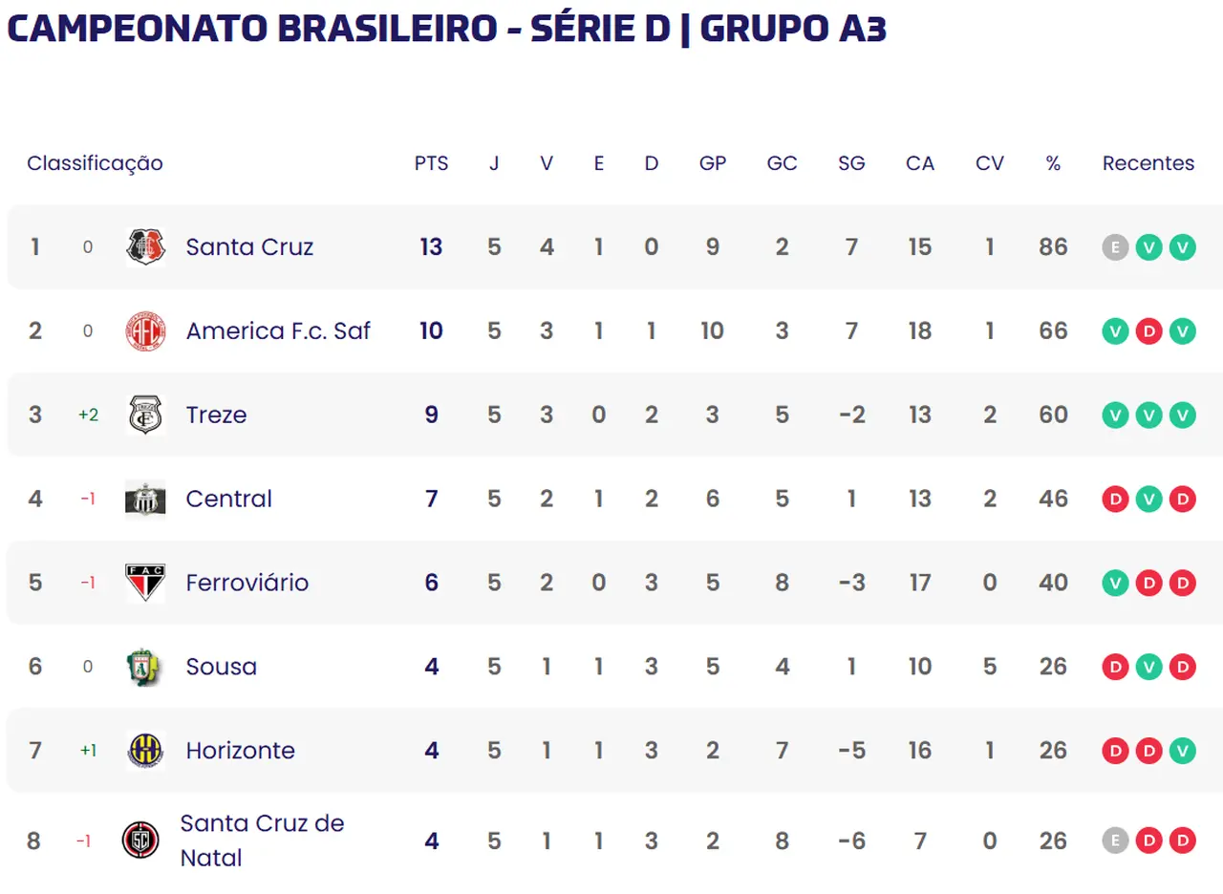The image size is (1223, 894).
Task: Click the SG column header
Action: pos(850,163)
